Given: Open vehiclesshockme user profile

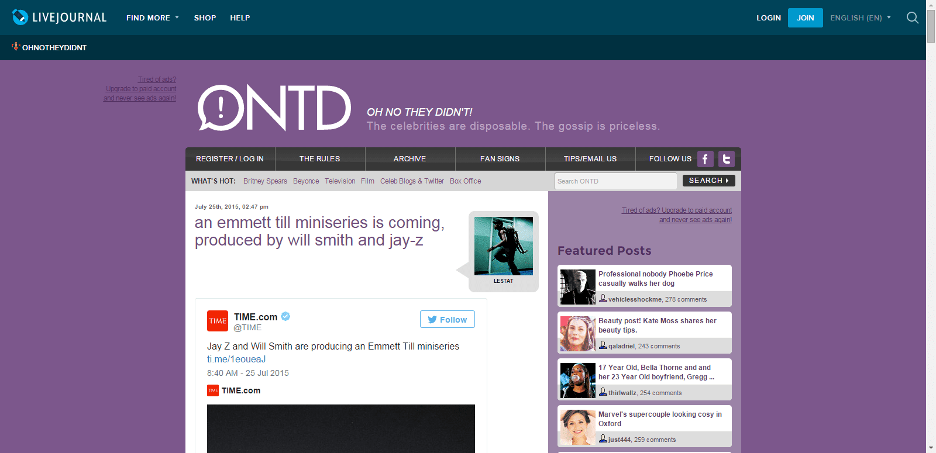Looking at the screenshot, I should pos(635,299).
